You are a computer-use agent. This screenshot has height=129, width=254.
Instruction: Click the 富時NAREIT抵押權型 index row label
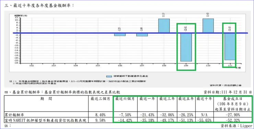(x=46, y=120)
